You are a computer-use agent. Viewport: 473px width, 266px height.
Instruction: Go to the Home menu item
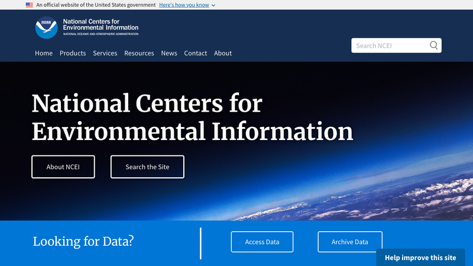(44, 53)
